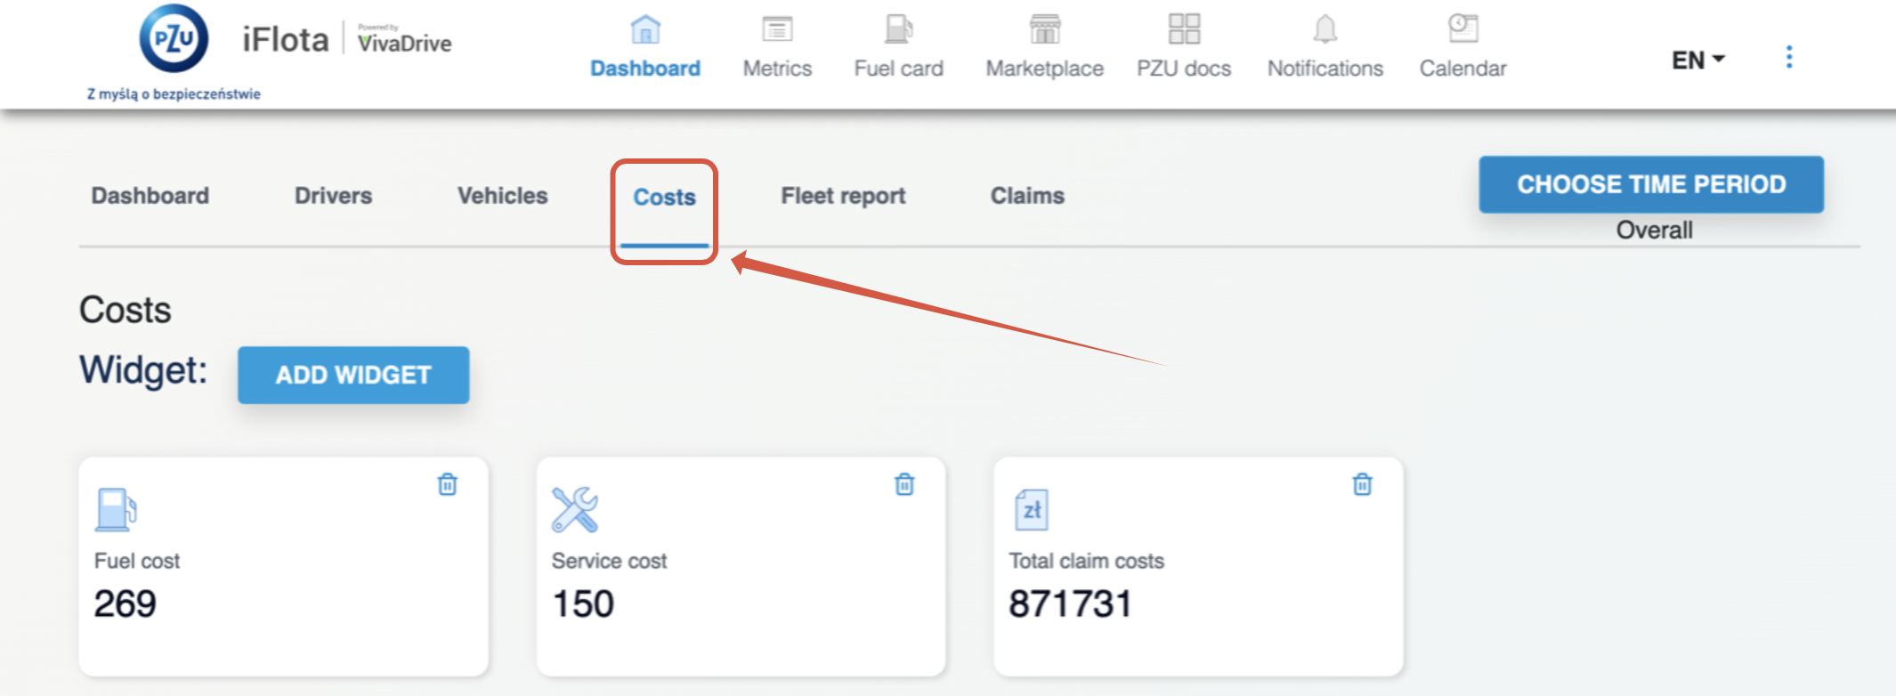Delete the Service cost widget
Image resolution: width=1896 pixels, height=696 pixels.
(904, 484)
